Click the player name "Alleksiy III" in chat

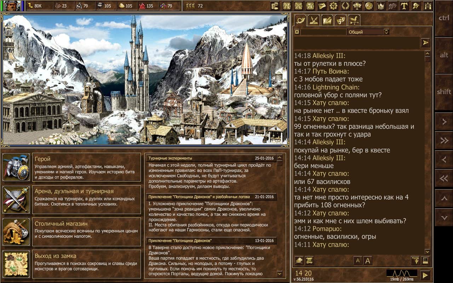point(328,56)
